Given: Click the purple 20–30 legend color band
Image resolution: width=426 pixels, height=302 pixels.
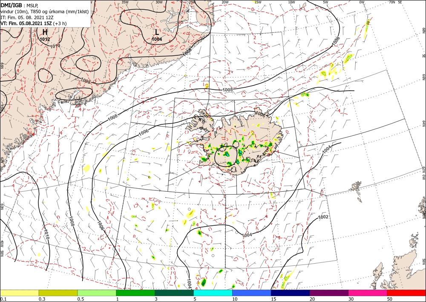Looking at the screenshot, I should 329,293.
